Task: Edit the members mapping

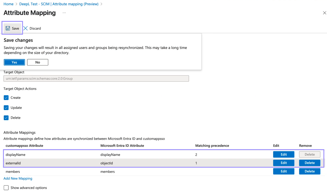Action: tap(284, 171)
